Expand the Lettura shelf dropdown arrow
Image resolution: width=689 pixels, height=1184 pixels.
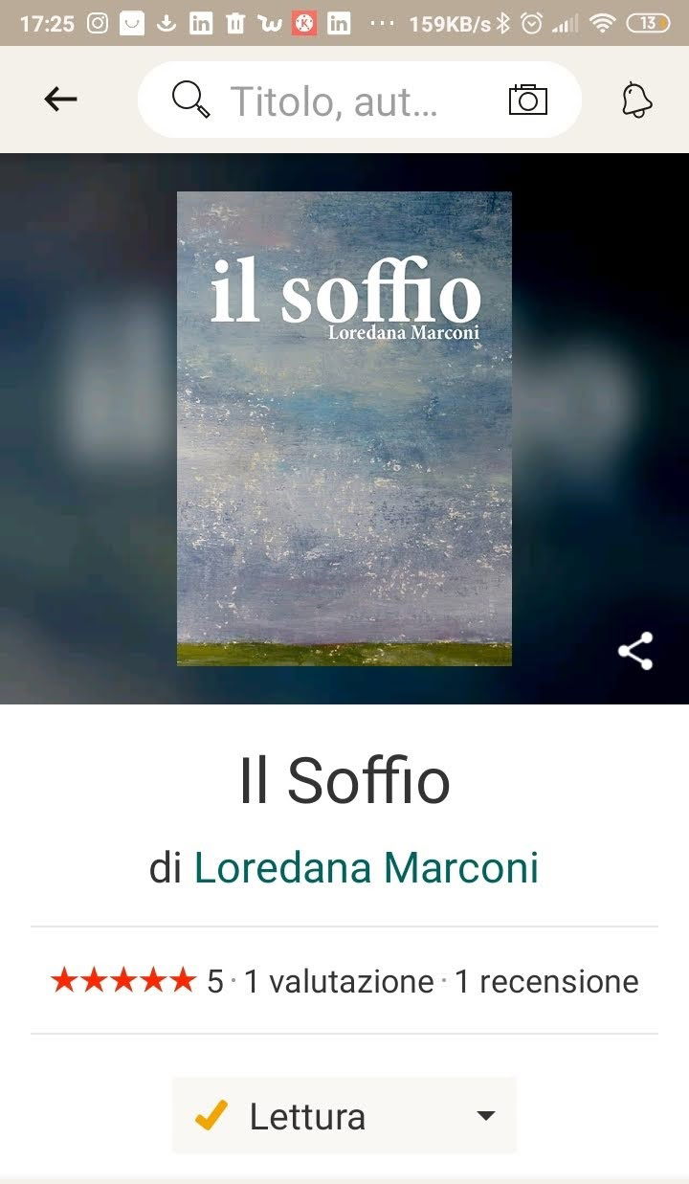point(486,1116)
